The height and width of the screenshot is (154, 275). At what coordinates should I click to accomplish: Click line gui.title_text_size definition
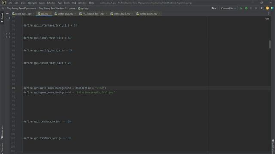47,63
